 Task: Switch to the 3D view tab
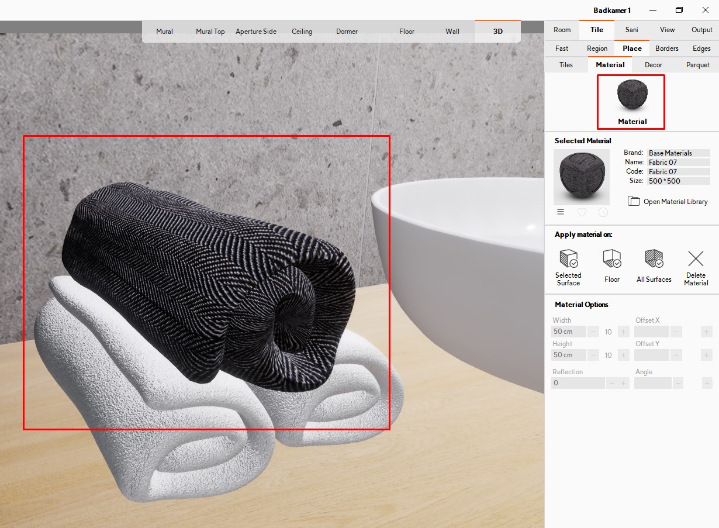pos(497,31)
